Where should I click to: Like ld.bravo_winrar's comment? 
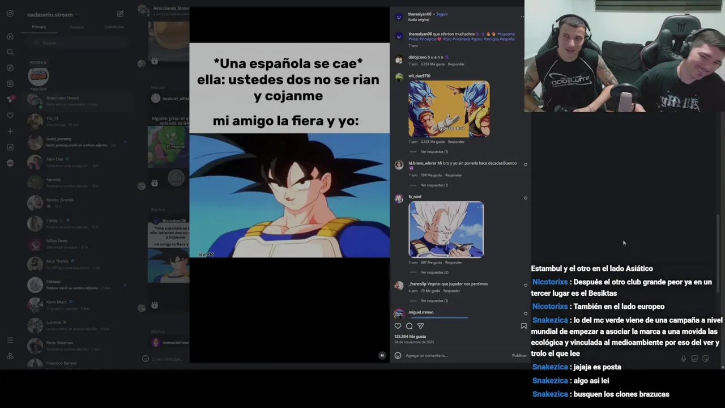point(526,164)
